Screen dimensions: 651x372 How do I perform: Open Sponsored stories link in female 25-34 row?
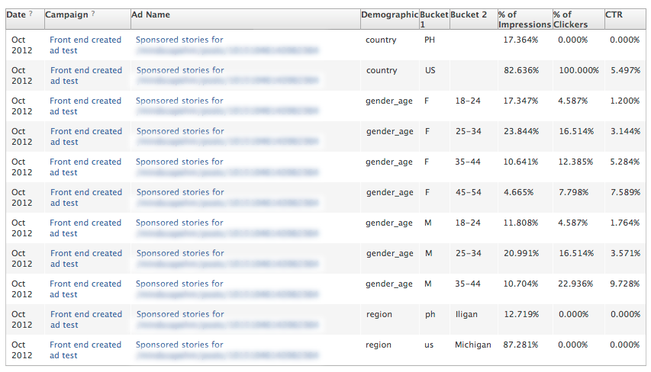coord(180,131)
